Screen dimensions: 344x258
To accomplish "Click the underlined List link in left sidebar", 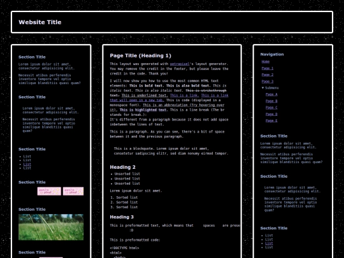I will (27, 164).
